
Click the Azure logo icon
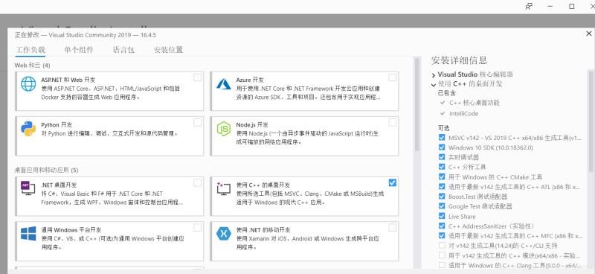(x=224, y=83)
